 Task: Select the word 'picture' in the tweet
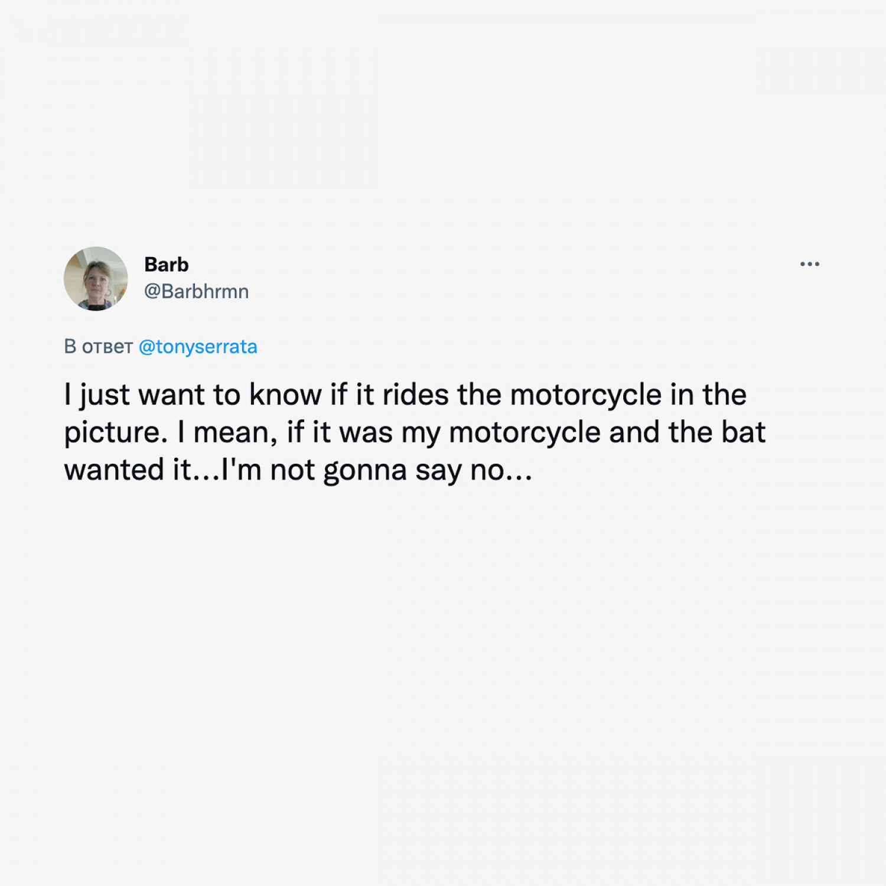point(112,433)
